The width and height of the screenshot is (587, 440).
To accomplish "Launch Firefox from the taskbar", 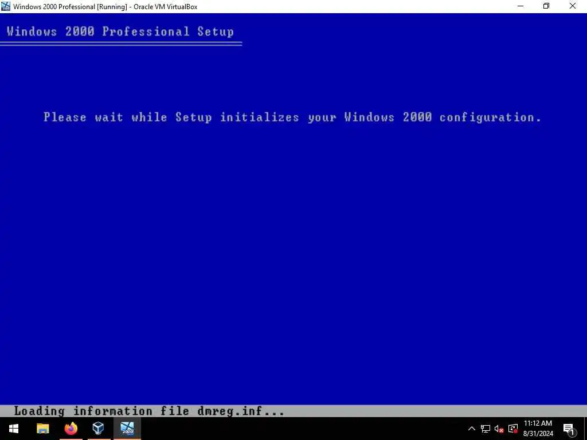I will pos(71,429).
